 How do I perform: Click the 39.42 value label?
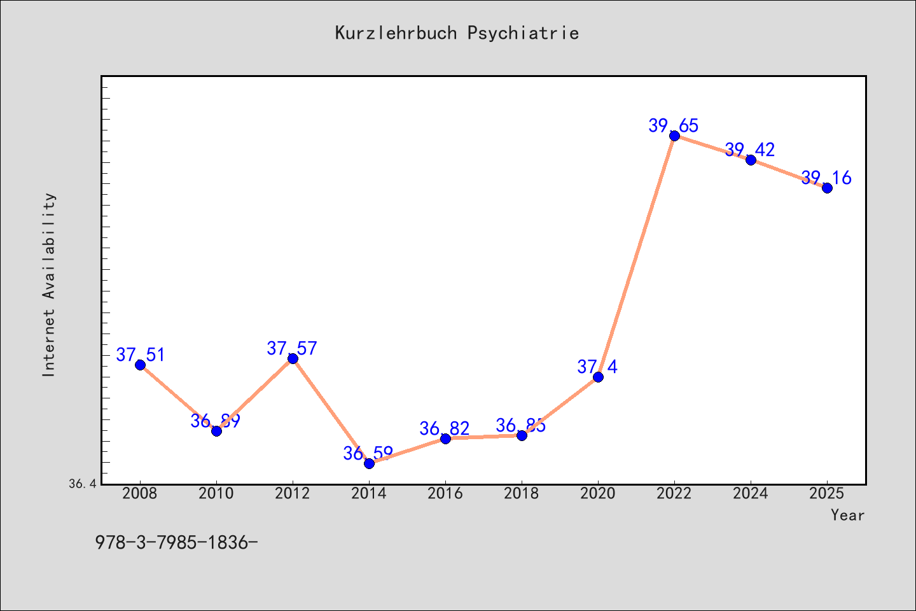point(750,150)
